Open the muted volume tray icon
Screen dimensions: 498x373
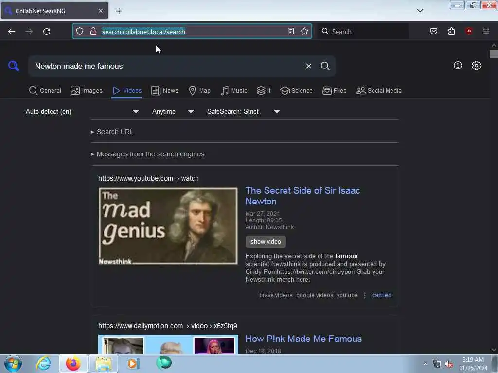click(449, 364)
